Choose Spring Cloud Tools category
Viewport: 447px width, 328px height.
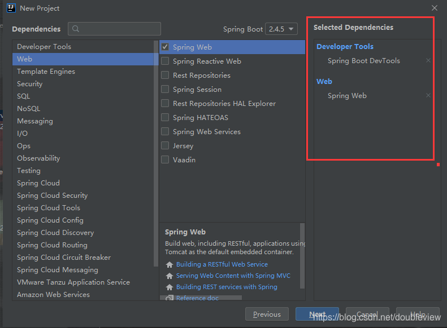tap(83, 208)
